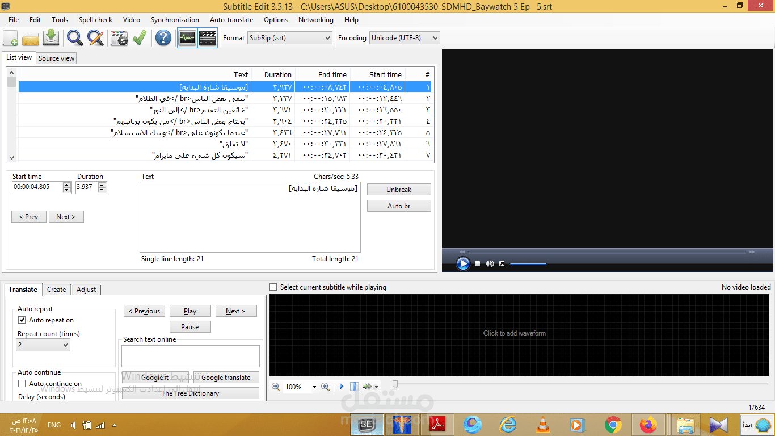Screen dimensions: 775x436
Task: Click the Duration column header
Action: 273,74
